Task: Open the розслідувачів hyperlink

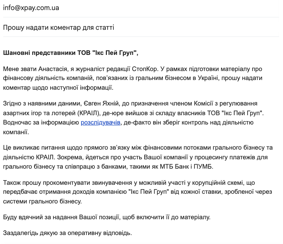Action: click(x=101, y=123)
